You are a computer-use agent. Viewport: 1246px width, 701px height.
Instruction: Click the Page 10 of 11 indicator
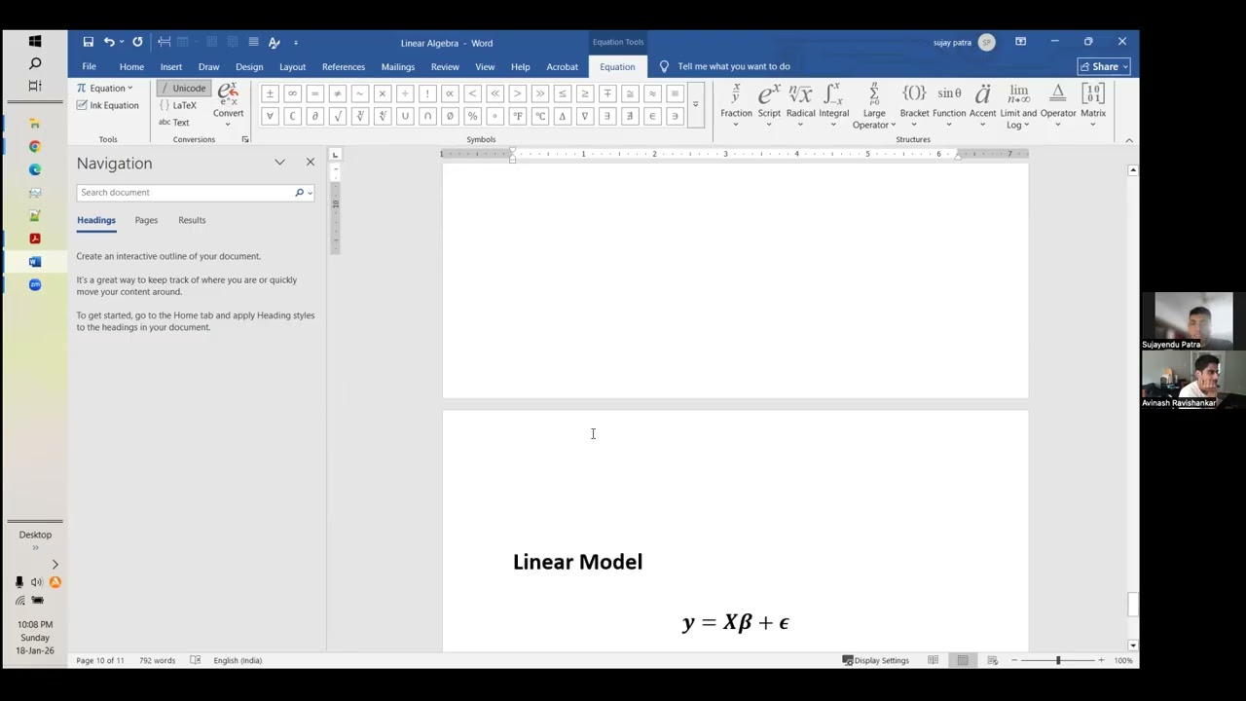pyautogui.click(x=100, y=660)
